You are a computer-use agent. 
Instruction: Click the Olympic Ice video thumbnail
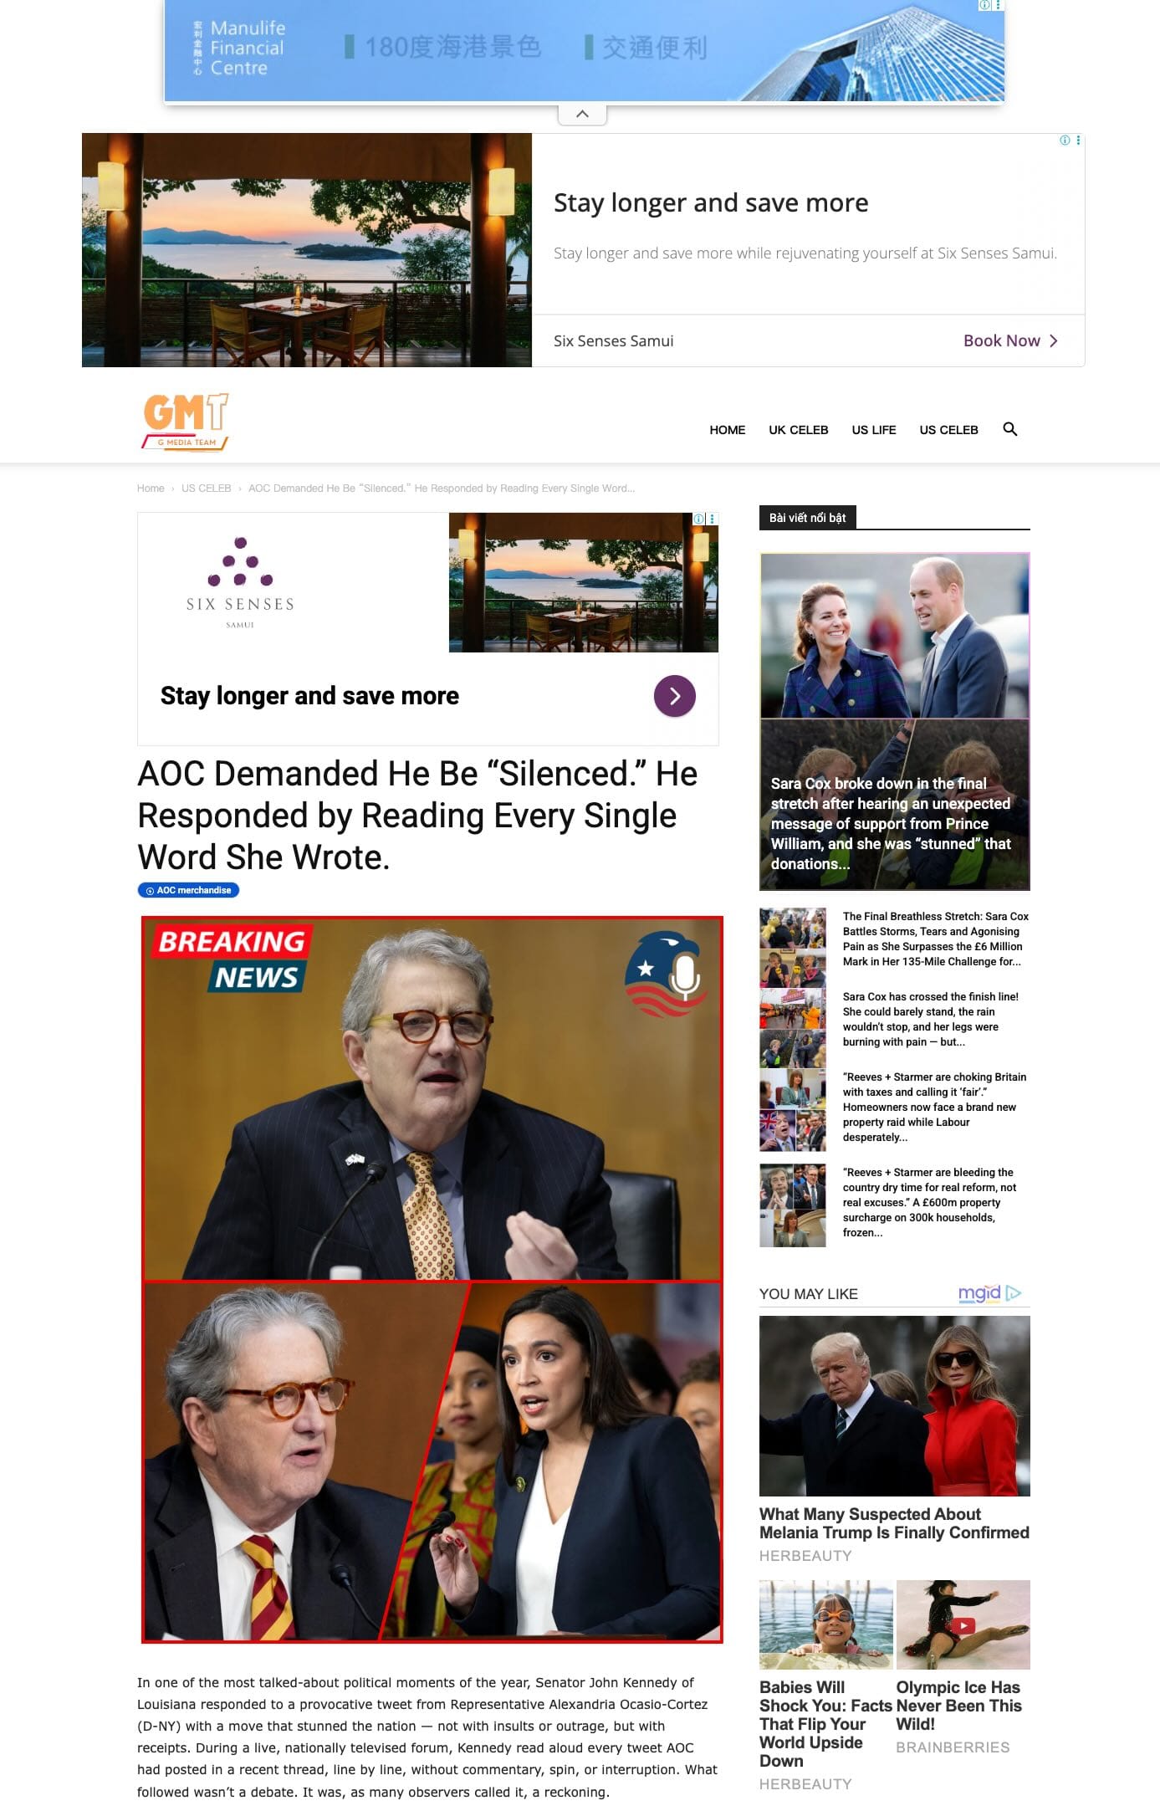pyautogui.click(x=963, y=1624)
